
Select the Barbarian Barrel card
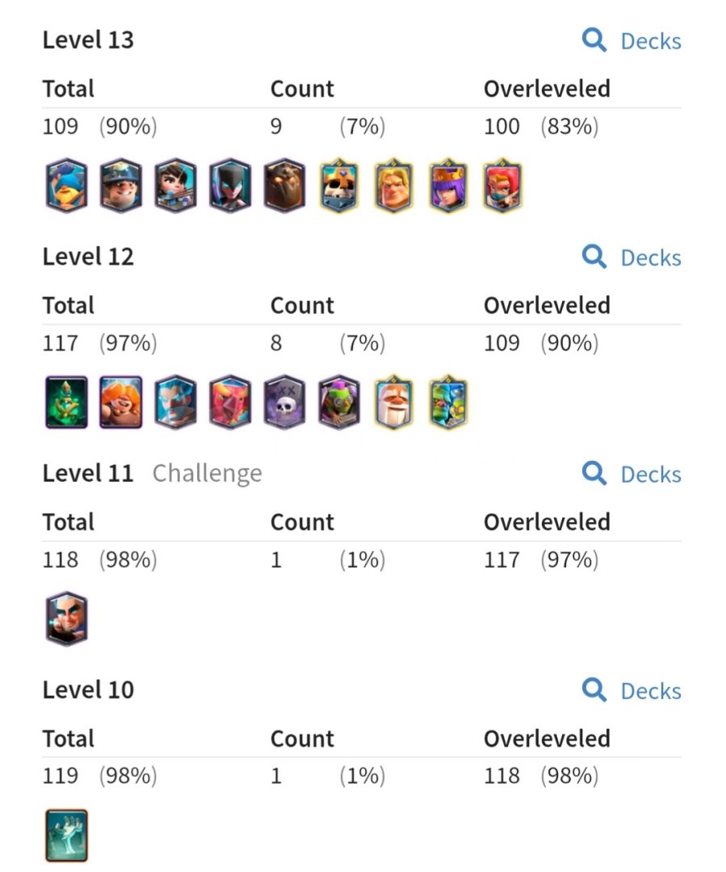(x=121, y=402)
